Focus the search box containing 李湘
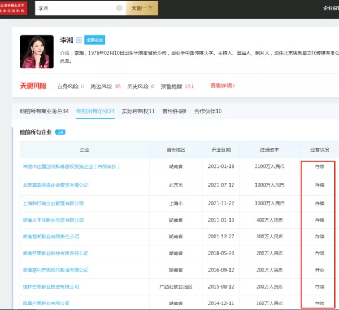This screenshot has height=310, width=339. 80,8
